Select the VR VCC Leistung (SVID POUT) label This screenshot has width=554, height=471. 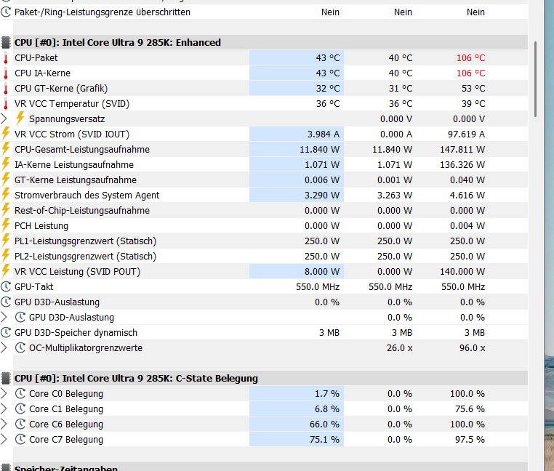77,271
